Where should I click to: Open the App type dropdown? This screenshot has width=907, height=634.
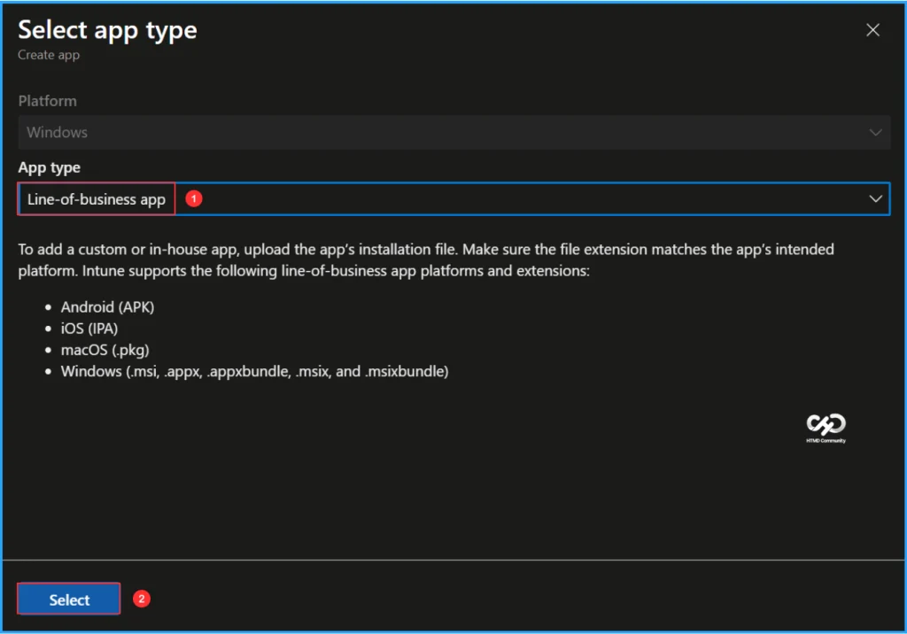[453, 199]
